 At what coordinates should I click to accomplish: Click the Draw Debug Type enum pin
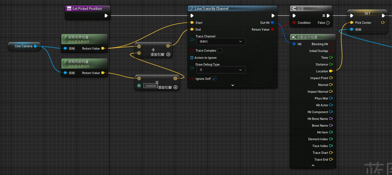tap(192, 68)
